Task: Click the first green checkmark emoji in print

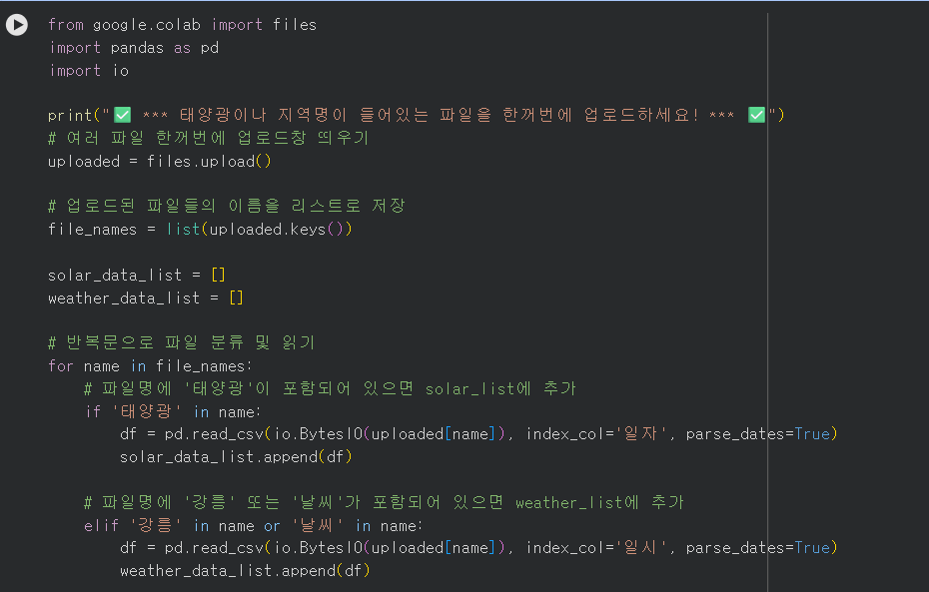Action: pos(123,115)
